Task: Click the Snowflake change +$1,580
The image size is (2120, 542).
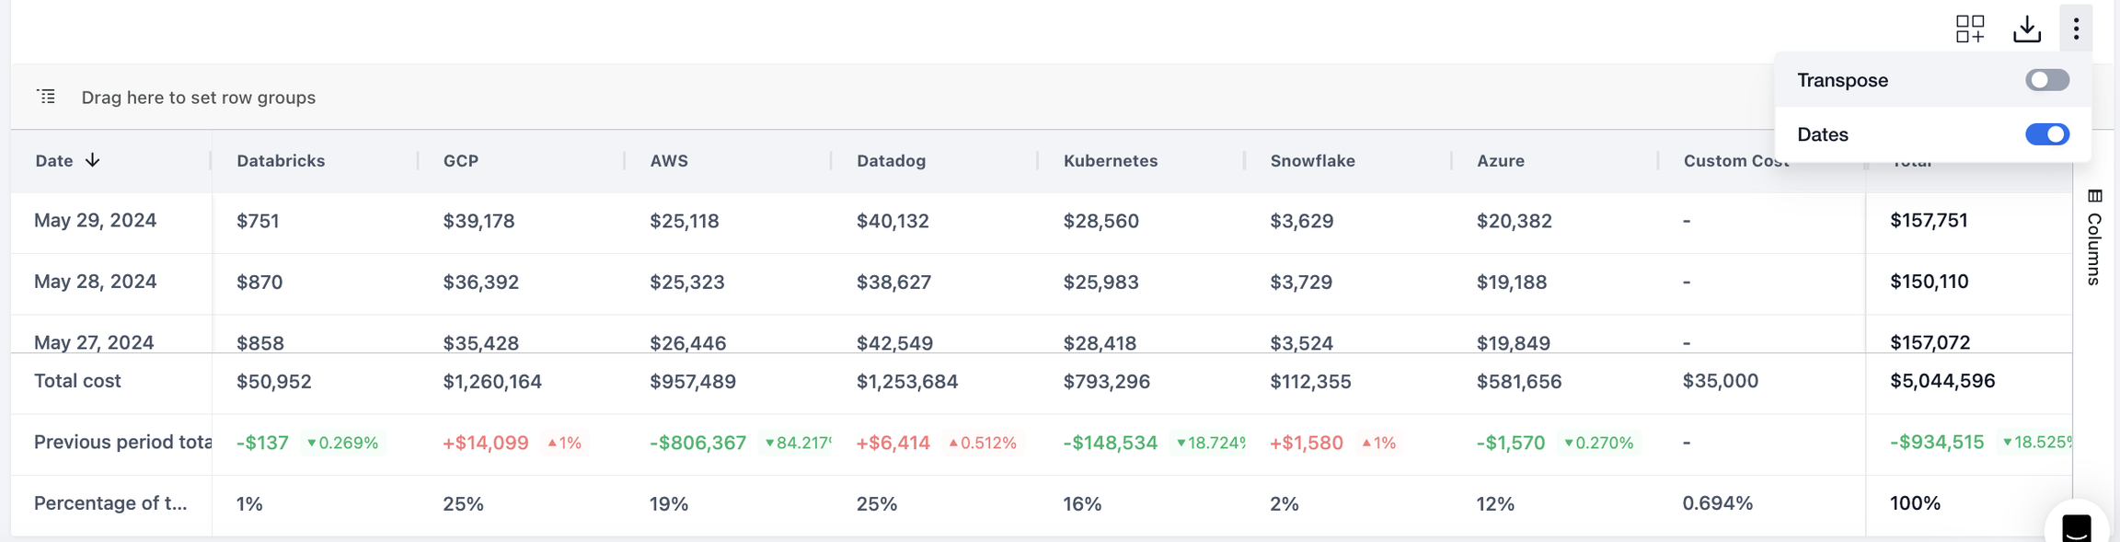Action: click(1306, 443)
